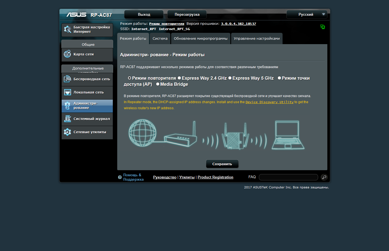
Task: Click the green network status icon
Action: tap(323, 27)
